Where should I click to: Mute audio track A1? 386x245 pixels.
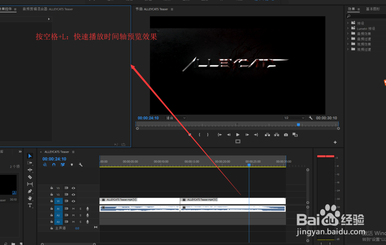click(73, 209)
